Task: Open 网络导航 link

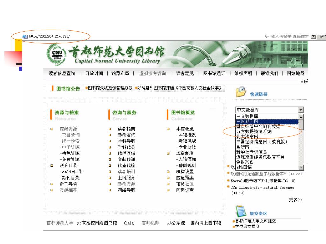Action: click(126, 190)
